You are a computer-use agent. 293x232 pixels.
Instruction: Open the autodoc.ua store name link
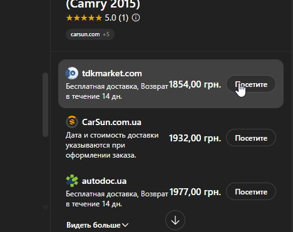click(104, 181)
